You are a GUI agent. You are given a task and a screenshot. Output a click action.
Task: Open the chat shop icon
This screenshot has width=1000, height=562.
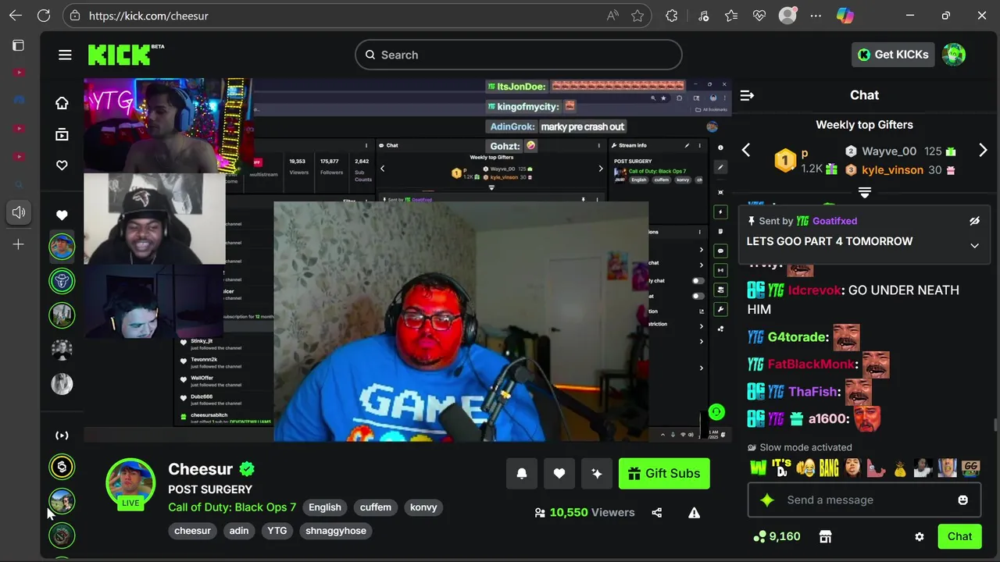825,536
